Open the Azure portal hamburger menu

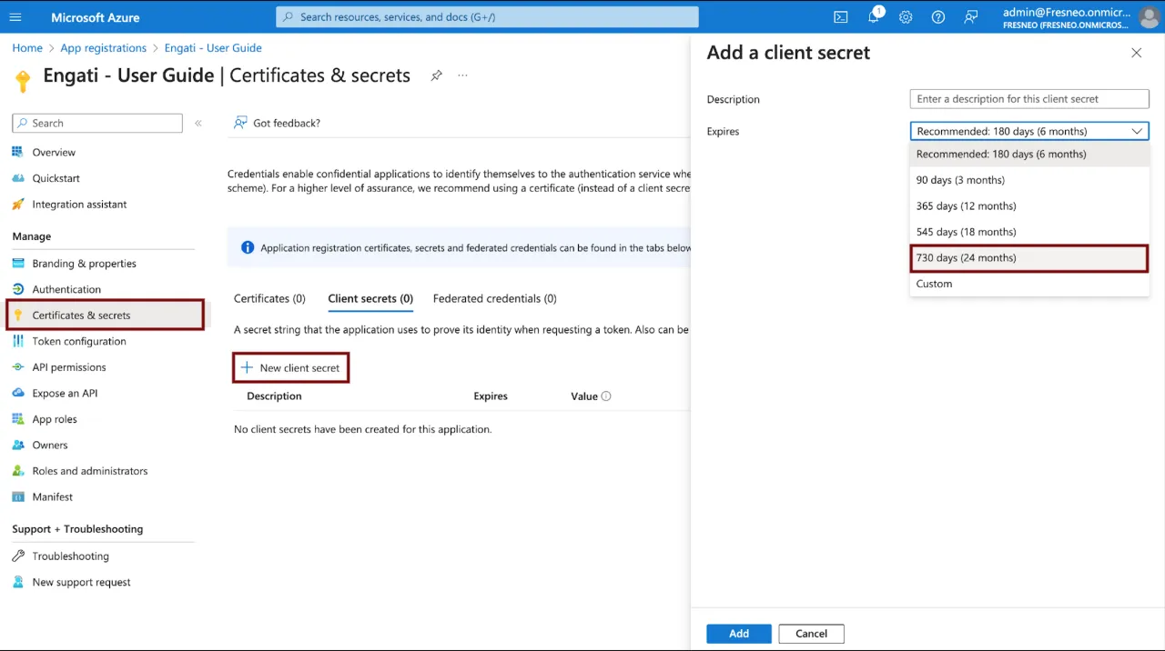(x=15, y=17)
